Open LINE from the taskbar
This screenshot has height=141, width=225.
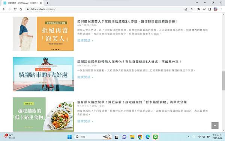coord(155,137)
